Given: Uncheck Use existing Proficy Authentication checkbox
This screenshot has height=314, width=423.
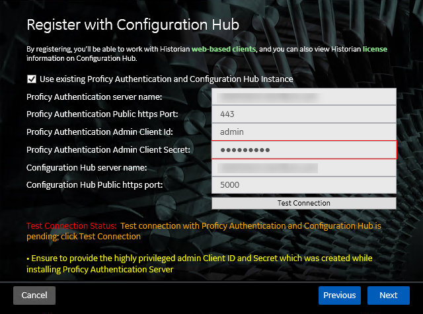Looking at the screenshot, I should pyautogui.click(x=32, y=79).
